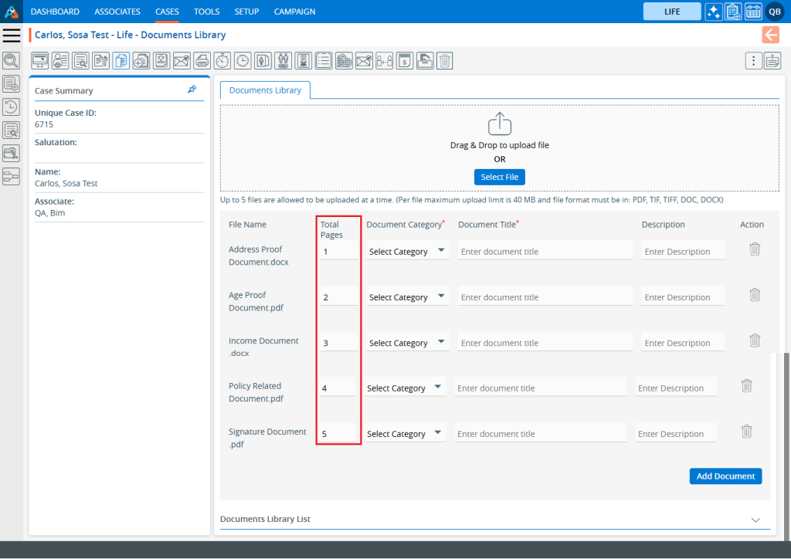Open the three-dot more options menu

click(x=753, y=61)
